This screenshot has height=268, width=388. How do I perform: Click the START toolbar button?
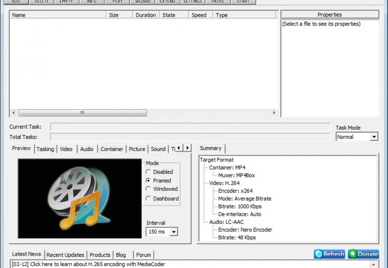243,2
